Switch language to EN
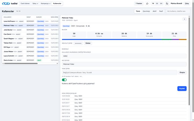This screenshot has height=121, width=194. click(161, 3)
